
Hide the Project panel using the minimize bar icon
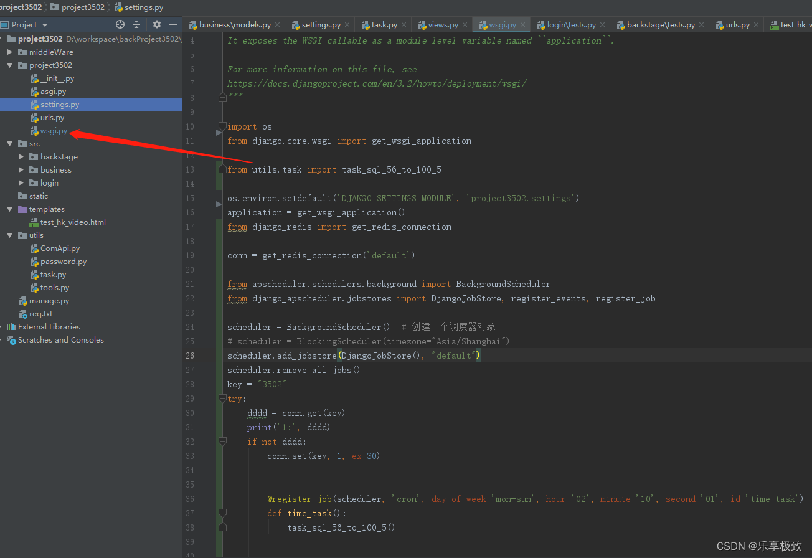coord(172,24)
